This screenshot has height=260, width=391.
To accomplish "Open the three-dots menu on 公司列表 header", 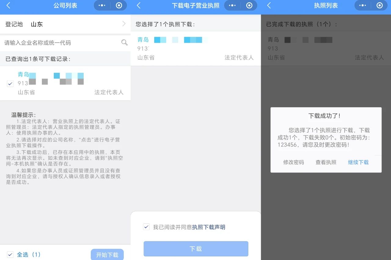I will [x=102, y=5].
